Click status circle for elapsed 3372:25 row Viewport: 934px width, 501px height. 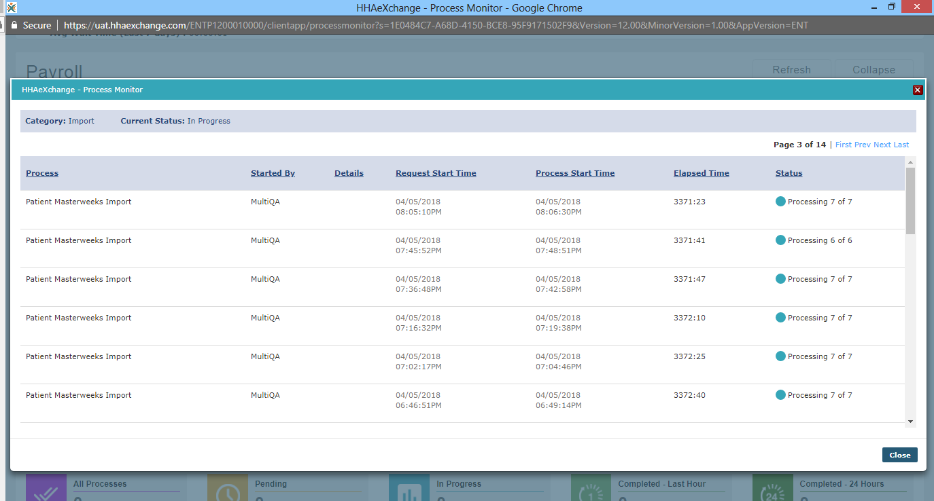click(x=780, y=356)
